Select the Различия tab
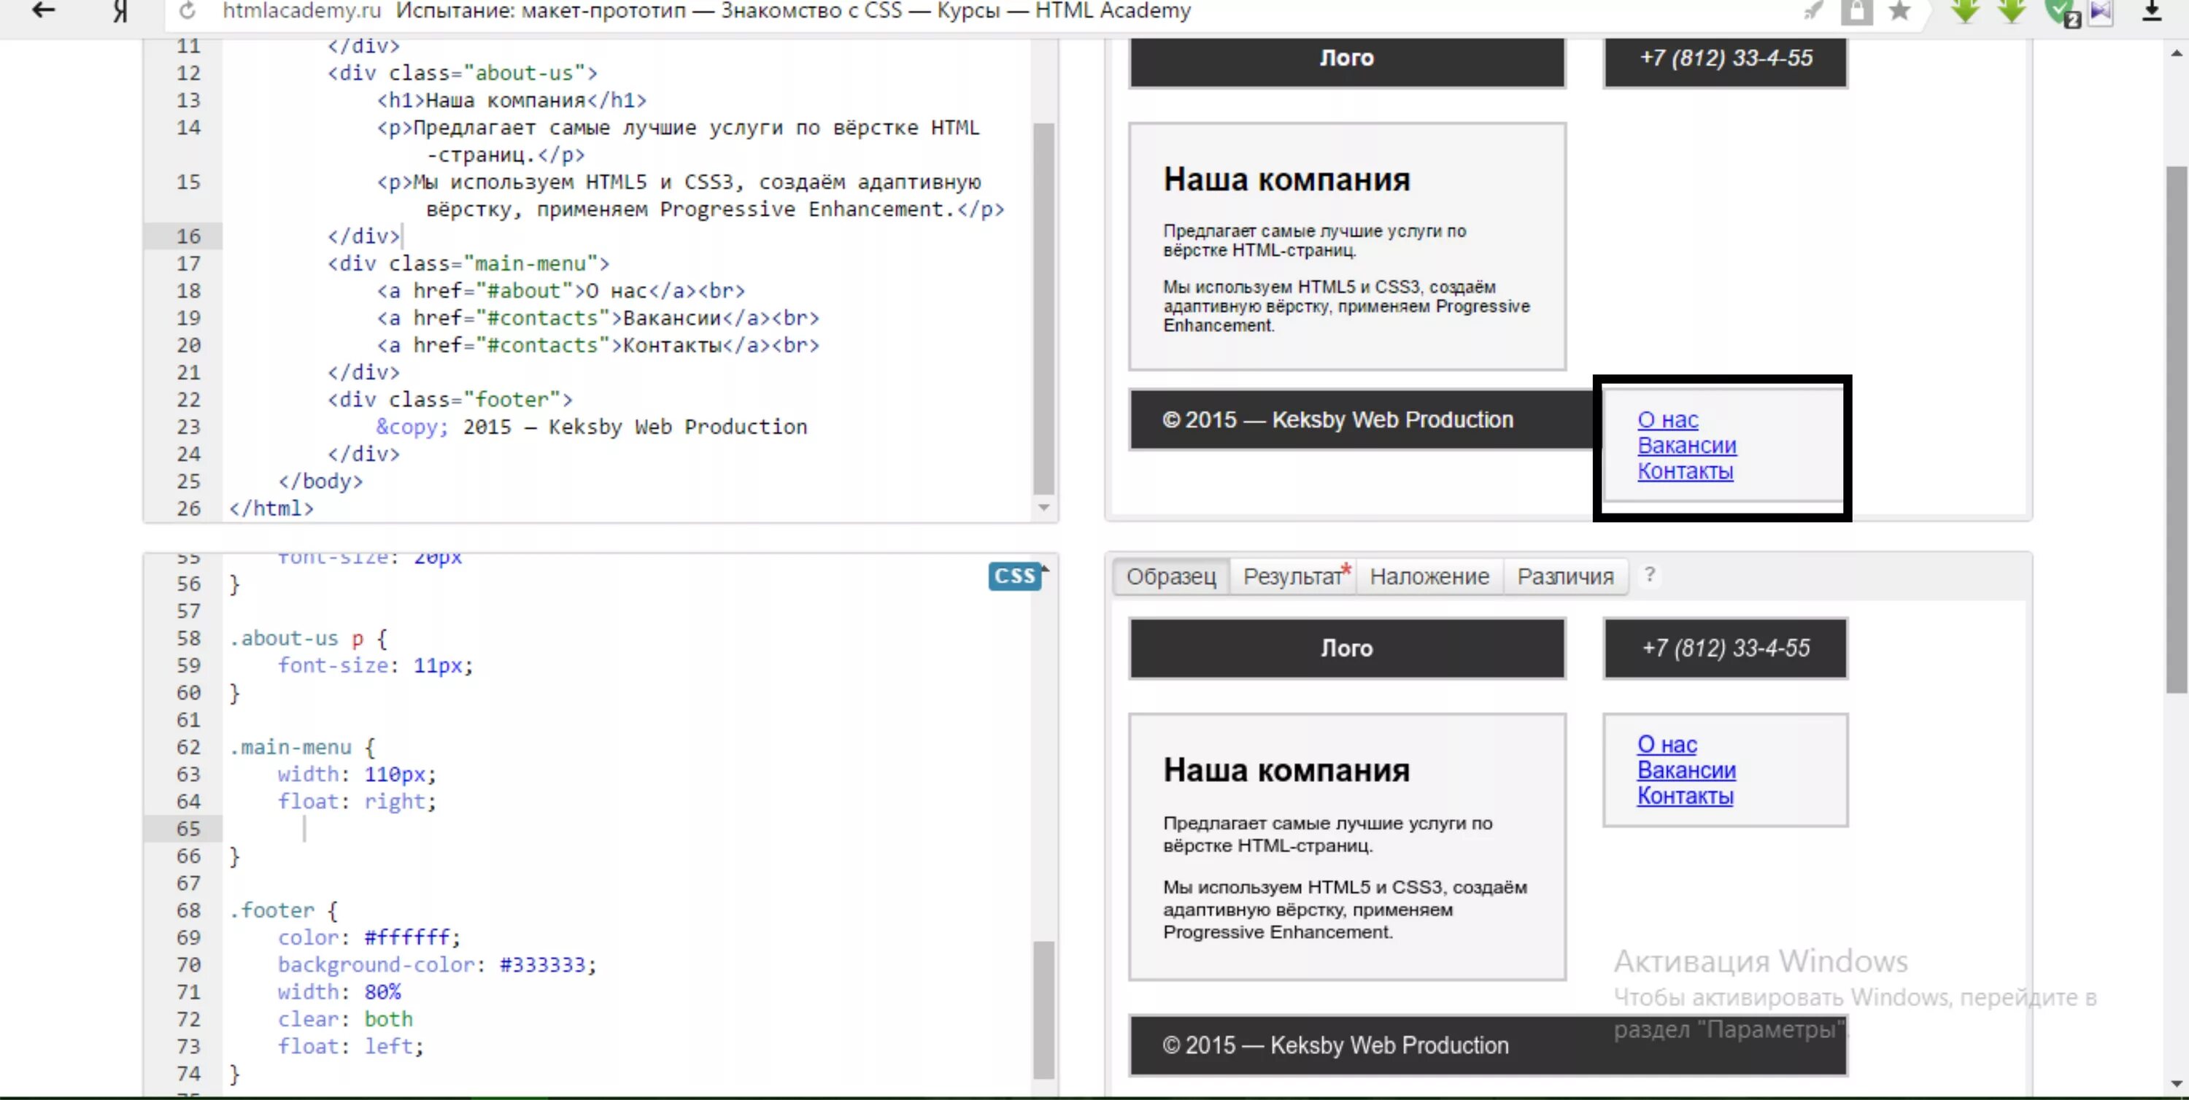 click(1564, 577)
